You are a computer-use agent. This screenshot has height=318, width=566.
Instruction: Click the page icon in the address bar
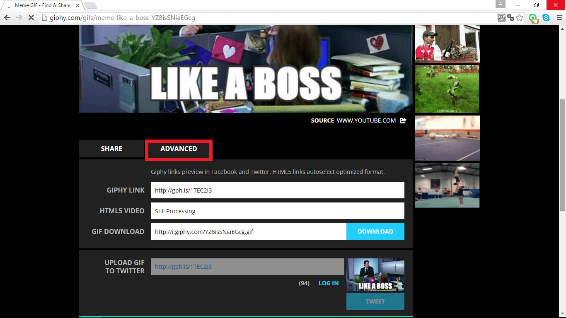pyautogui.click(x=45, y=18)
